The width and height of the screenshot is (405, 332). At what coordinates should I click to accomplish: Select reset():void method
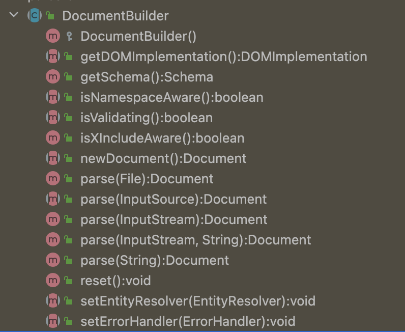click(x=115, y=281)
